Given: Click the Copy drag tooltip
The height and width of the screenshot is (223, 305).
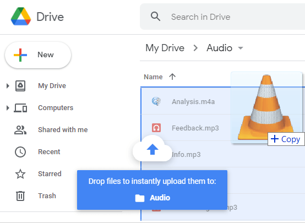Looking at the screenshot, I should click(286, 139).
